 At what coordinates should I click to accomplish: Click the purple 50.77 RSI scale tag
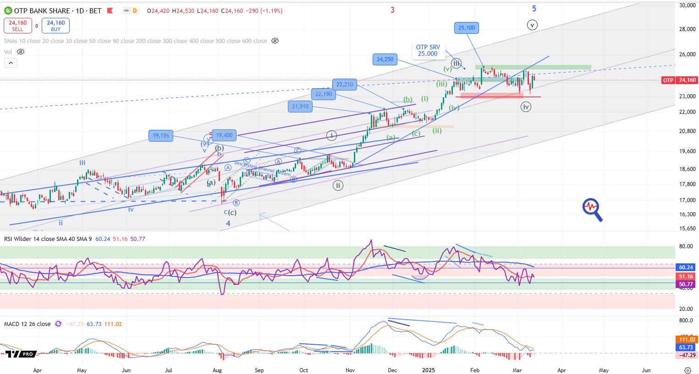687,284
